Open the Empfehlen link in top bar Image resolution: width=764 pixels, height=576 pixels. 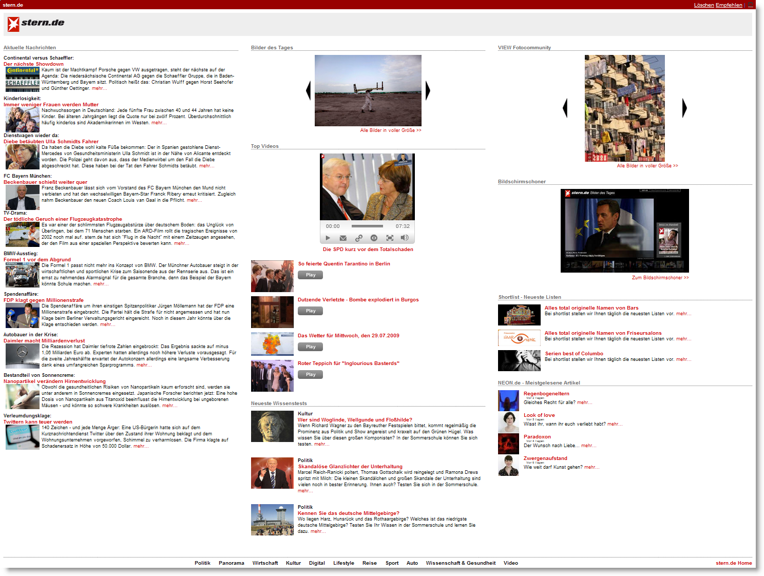click(729, 5)
